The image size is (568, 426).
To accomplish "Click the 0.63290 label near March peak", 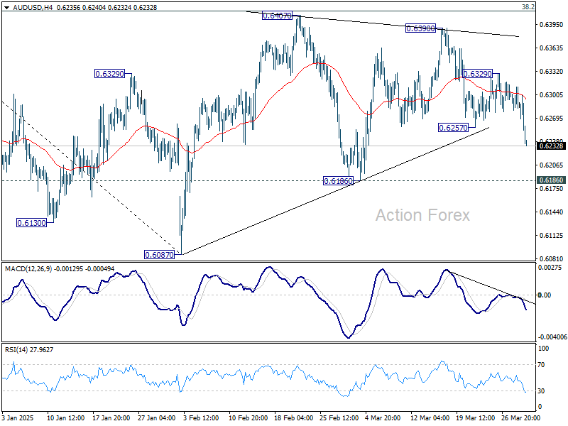I will (x=478, y=74).
